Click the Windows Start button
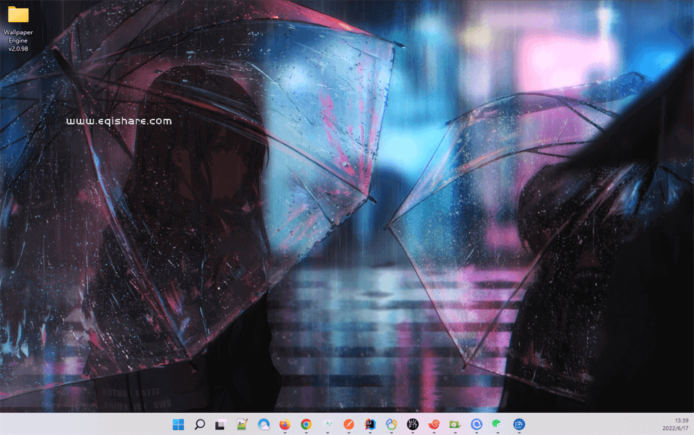694x435 pixels. pyautogui.click(x=178, y=425)
